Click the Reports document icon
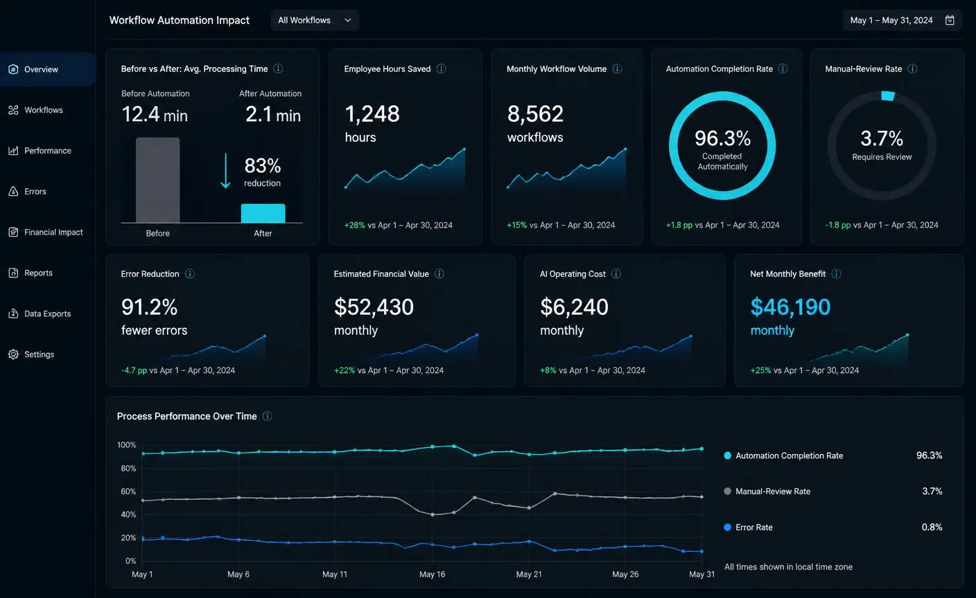Image resolution: width=976 pixels, height=598 pixels. [13, 273]
